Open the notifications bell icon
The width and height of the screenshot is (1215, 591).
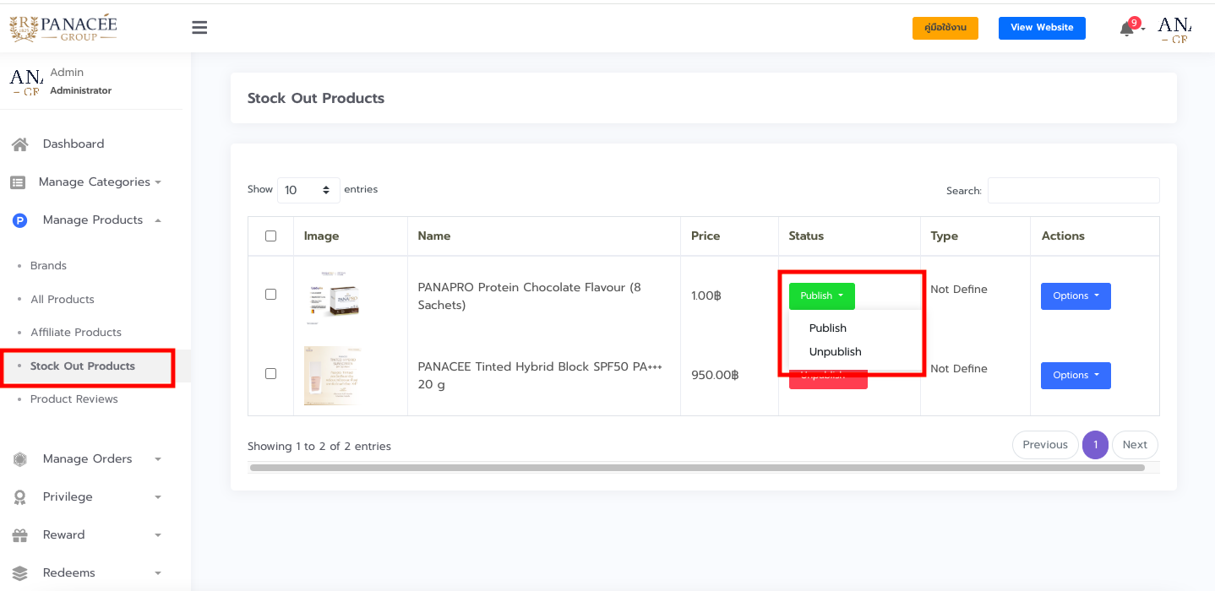[x=1126, y=30]
